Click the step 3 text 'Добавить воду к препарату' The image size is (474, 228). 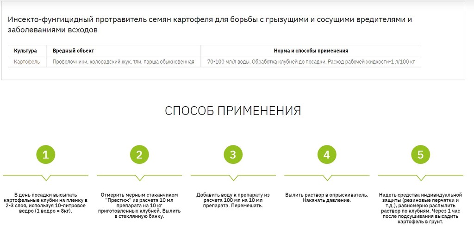tap(233, 200)
